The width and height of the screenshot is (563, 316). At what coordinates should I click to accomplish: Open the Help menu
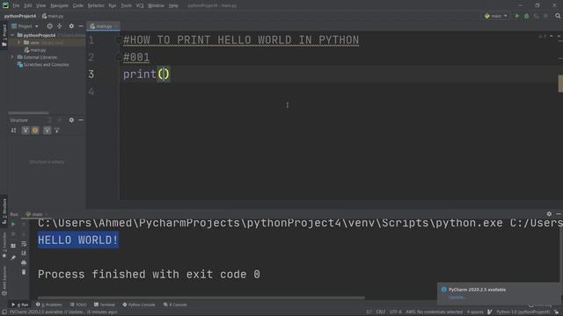[x=173, y=5]
